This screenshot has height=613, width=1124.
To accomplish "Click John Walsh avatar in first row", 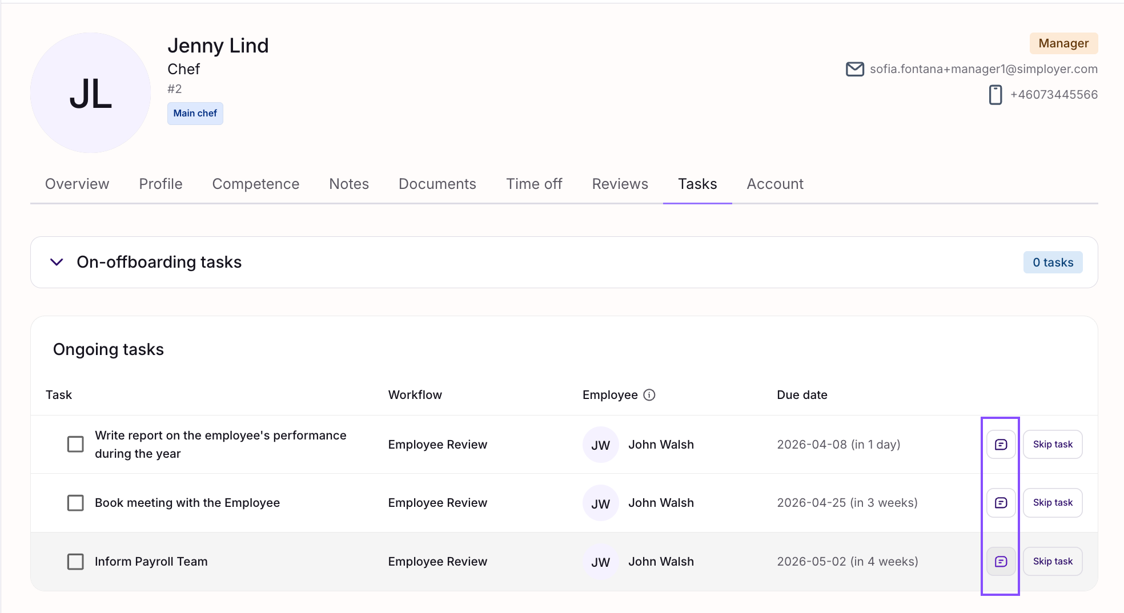I will click(600, 445).
